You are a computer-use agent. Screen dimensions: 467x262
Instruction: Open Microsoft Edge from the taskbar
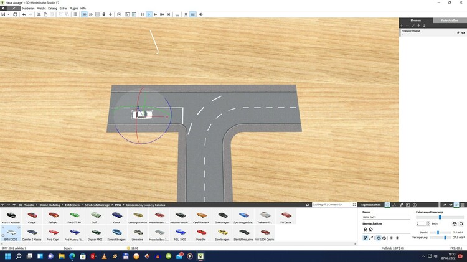(x=72, y=256)
